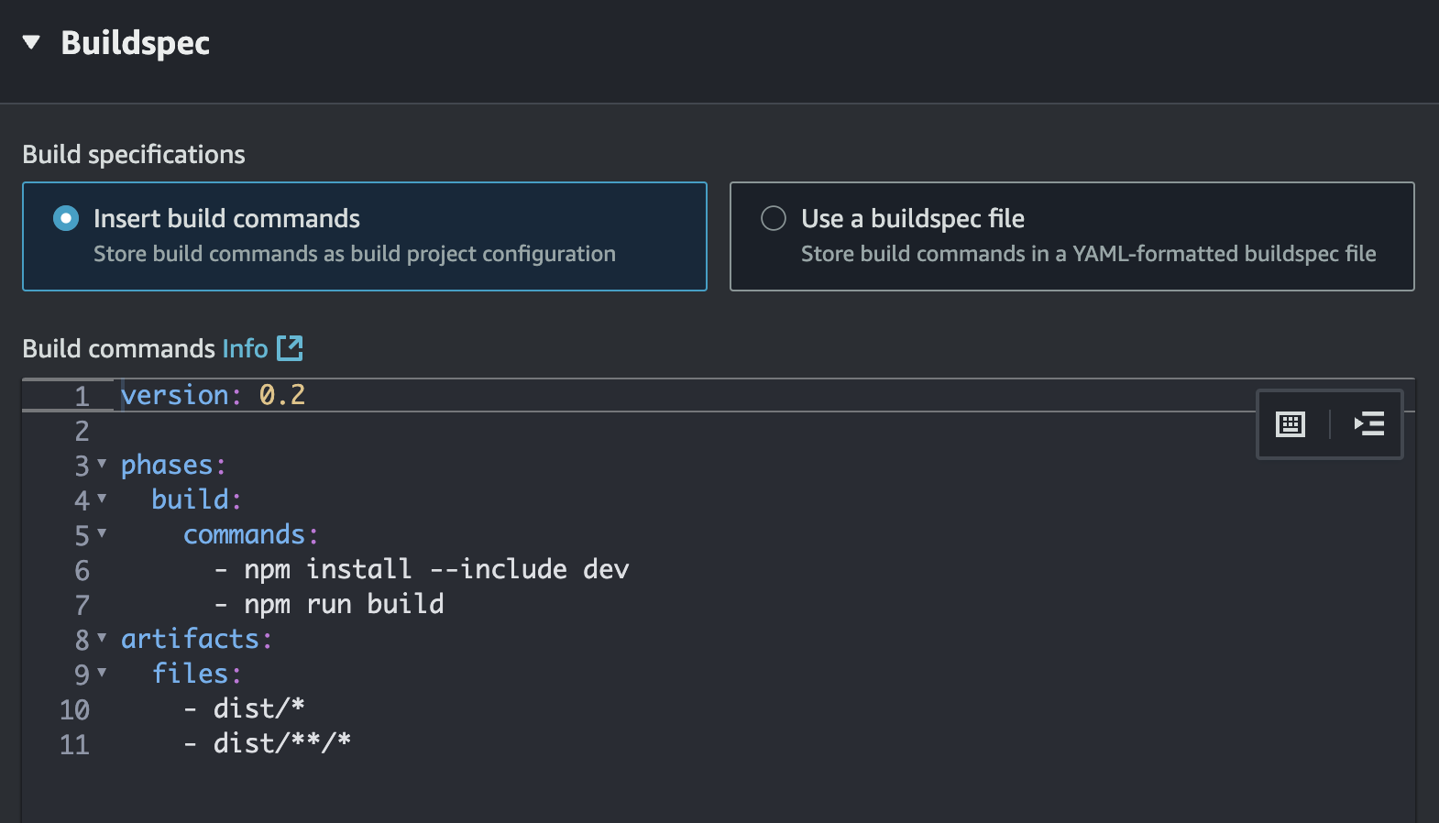This screenshot has height=823, width=1439.
Task: Fold the files block on line 9
Action: [102, 673]
